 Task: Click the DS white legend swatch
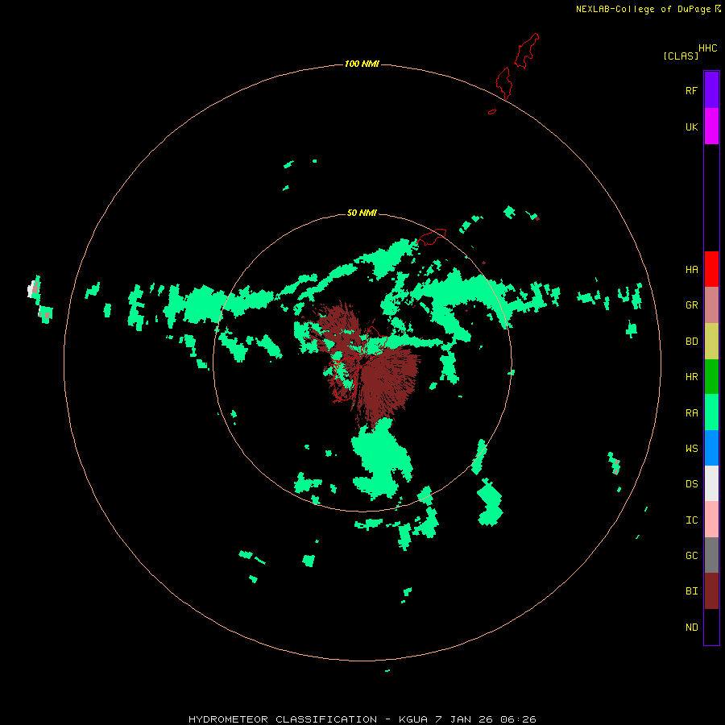point(711,483)
